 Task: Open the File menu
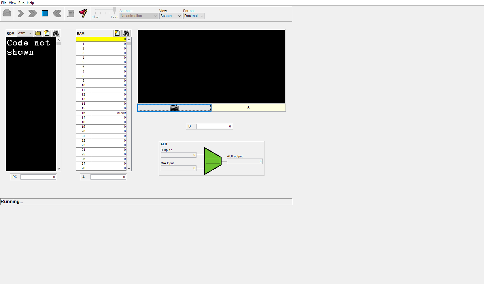point(4,3)
